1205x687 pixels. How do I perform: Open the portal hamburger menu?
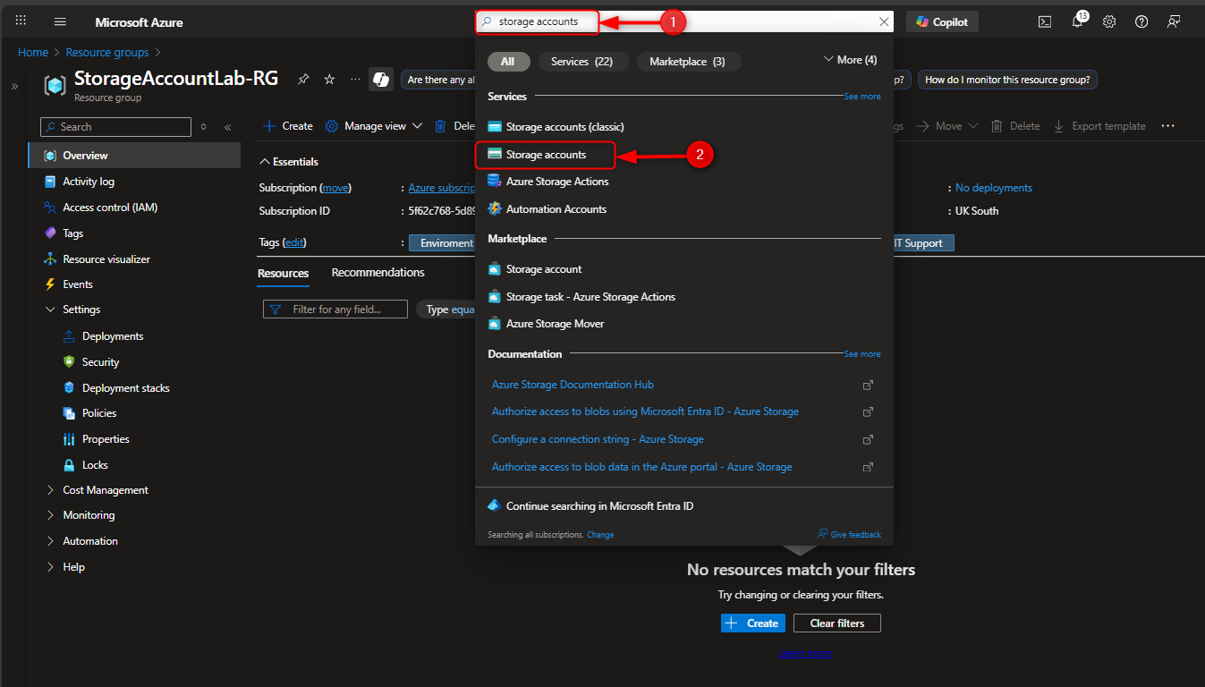coord(59,21)
